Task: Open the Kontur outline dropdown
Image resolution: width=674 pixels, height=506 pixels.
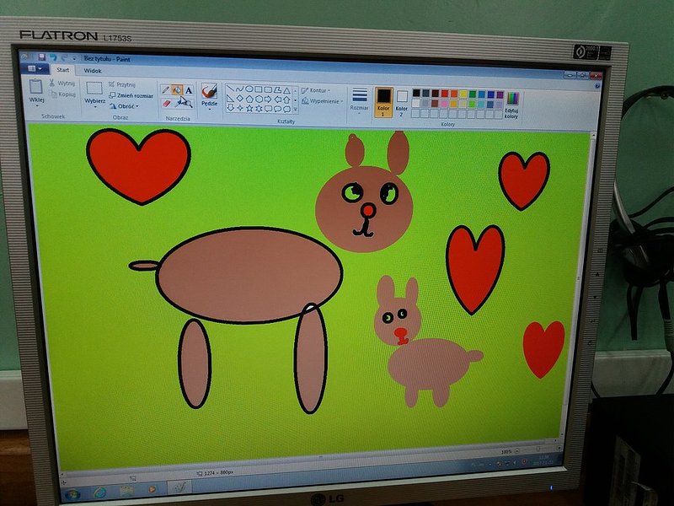Action: [318, 90]
